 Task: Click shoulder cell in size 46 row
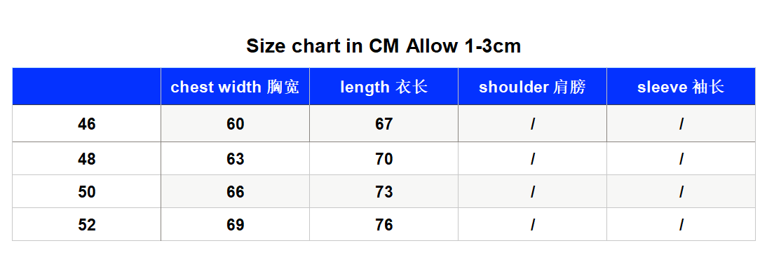(532, 124)
